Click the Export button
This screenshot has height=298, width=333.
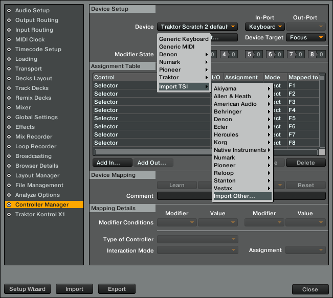pyautogui.click(x=117, y=289)
